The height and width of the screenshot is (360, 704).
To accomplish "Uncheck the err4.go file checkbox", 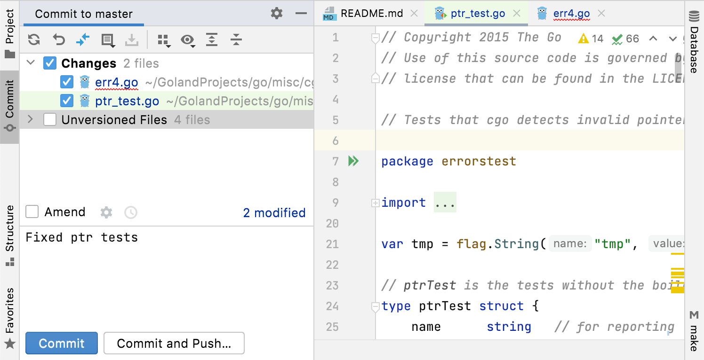I will (x=67, y=82).
